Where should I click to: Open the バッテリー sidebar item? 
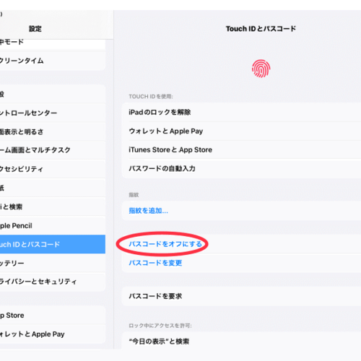(x=53, y=263)
